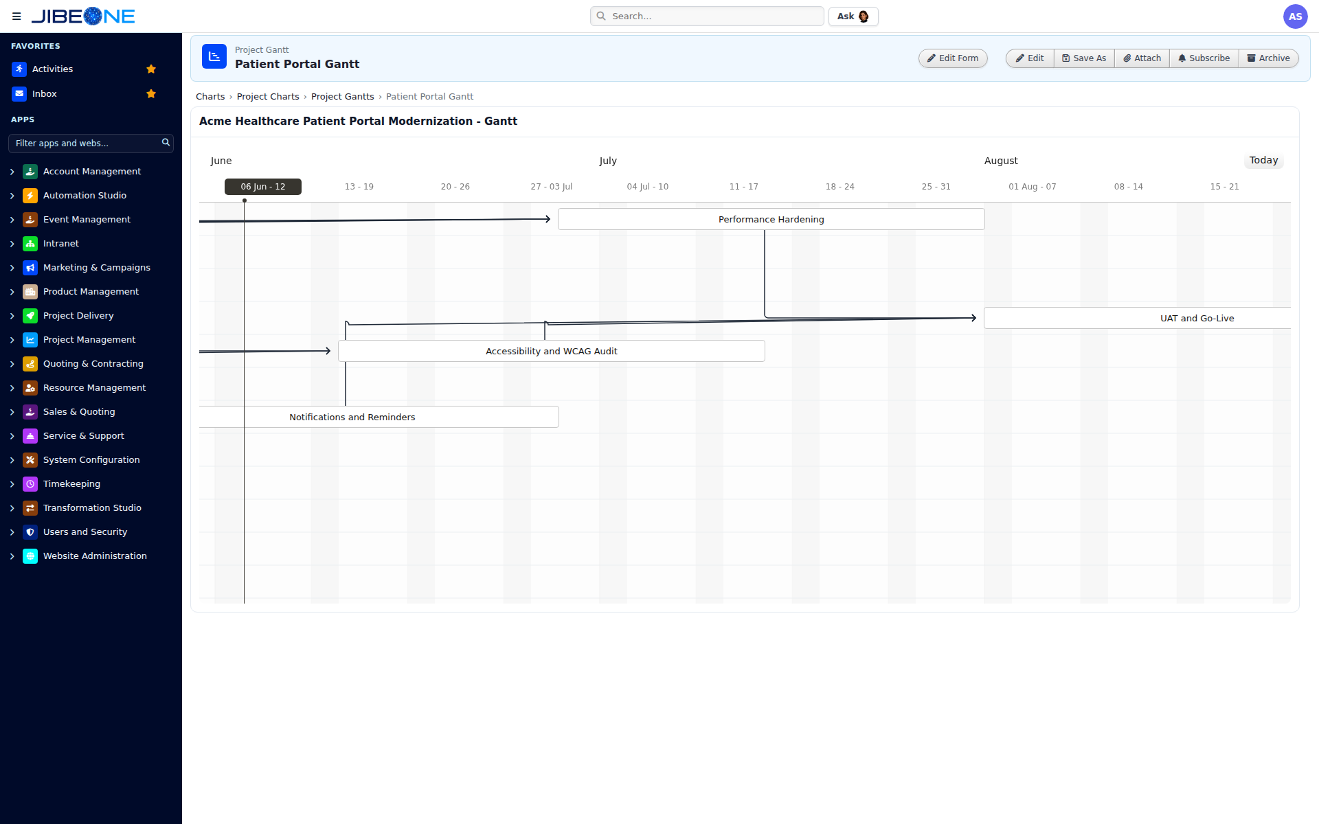Open the Sales & Quoting app entry
The height and width of the screenshot is (824, 1319).
point(79,412)
